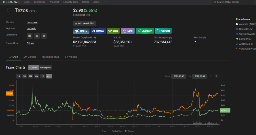256x135 pixels.
Task: Open the To date picker 2020-06-08
Action: pyautogui.click(x=200, y=76)
